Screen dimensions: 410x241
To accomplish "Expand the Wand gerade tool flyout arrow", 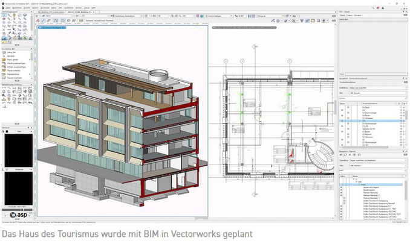I will (x=29, y=60).
